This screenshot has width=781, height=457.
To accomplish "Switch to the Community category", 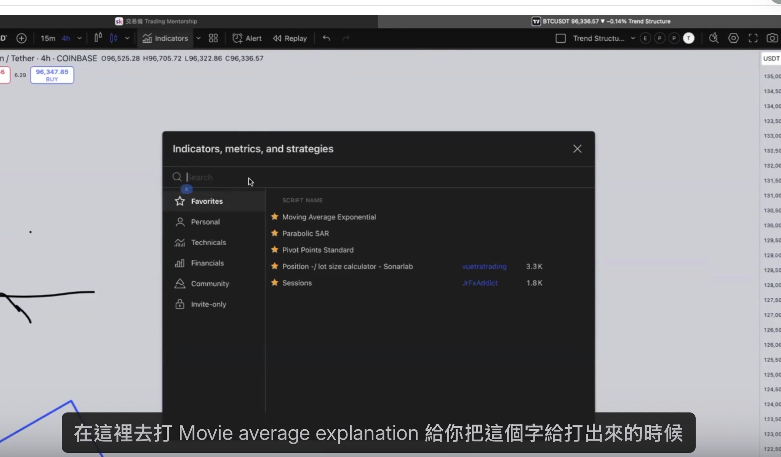I will tap(210, 283).
